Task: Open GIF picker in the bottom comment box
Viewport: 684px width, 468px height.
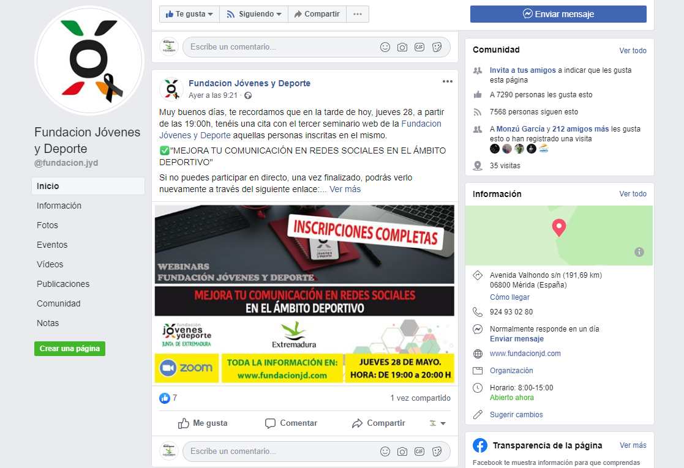Action: (419, 451)
